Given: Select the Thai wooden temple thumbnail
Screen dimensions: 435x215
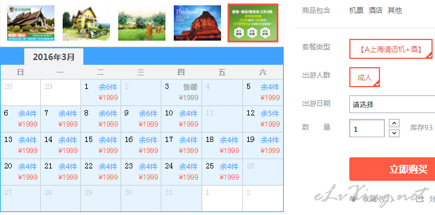Looking at the screenshot, I should 31,23.
